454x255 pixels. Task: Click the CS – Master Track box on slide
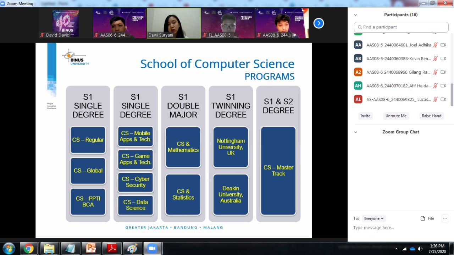point(278,171)
